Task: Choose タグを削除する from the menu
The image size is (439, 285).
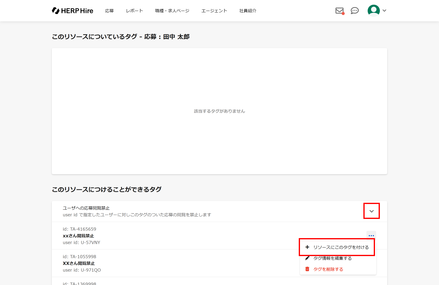Action: coord(338,269)
